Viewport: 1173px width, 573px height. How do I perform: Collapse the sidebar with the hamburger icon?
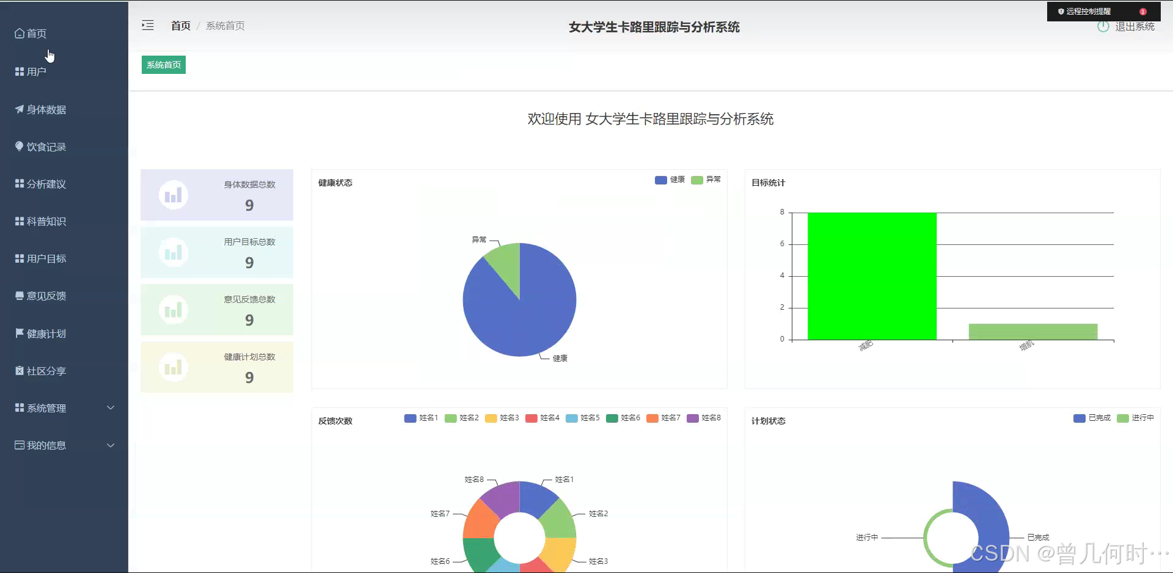[148, 25]
